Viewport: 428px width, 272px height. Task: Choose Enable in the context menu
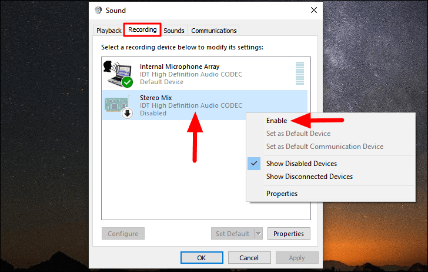click(x=276, y=121)
